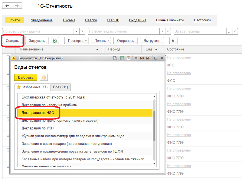Click the report list scrollbar thumb
242x179 pixels.
point(154,126)
